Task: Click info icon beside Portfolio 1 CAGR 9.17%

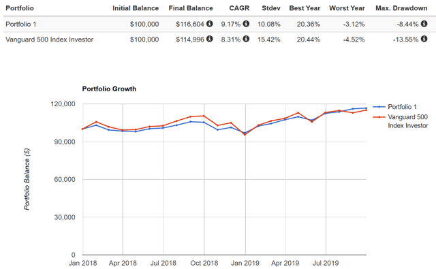Action: pos(246,24)
